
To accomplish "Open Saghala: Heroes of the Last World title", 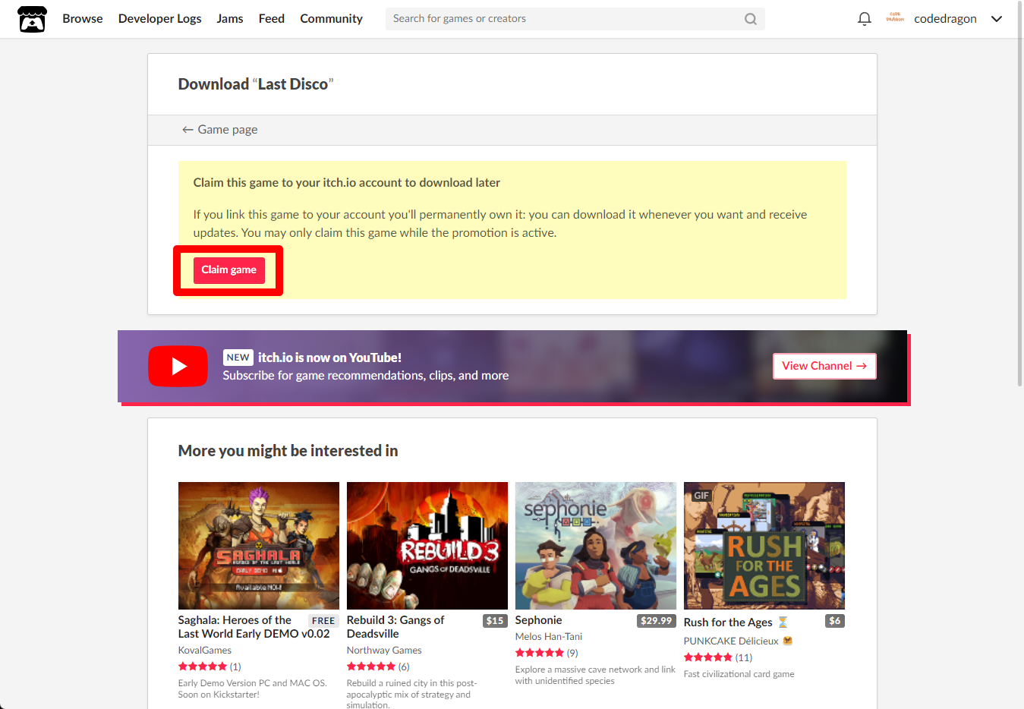I will click(x=254, y=627).
